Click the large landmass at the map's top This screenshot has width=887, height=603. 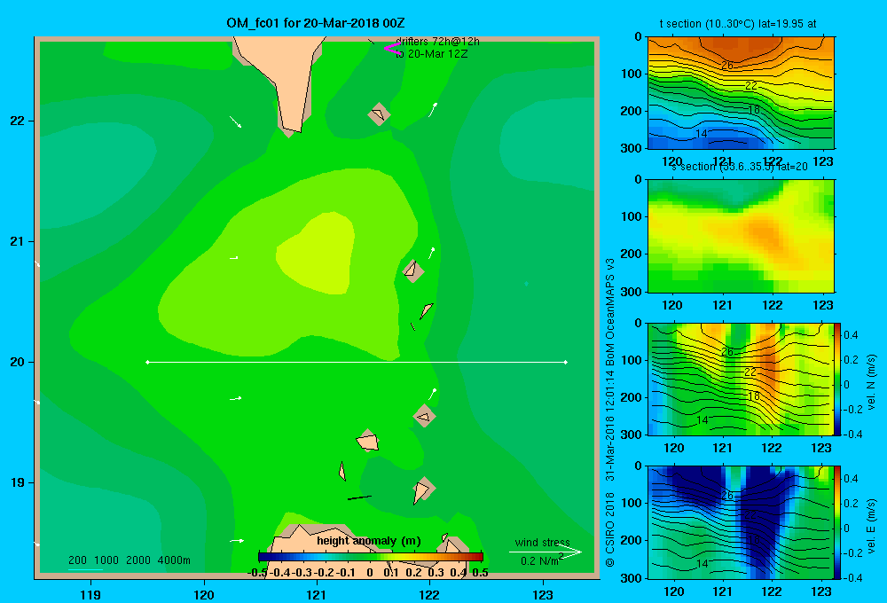tap(283, 79)
